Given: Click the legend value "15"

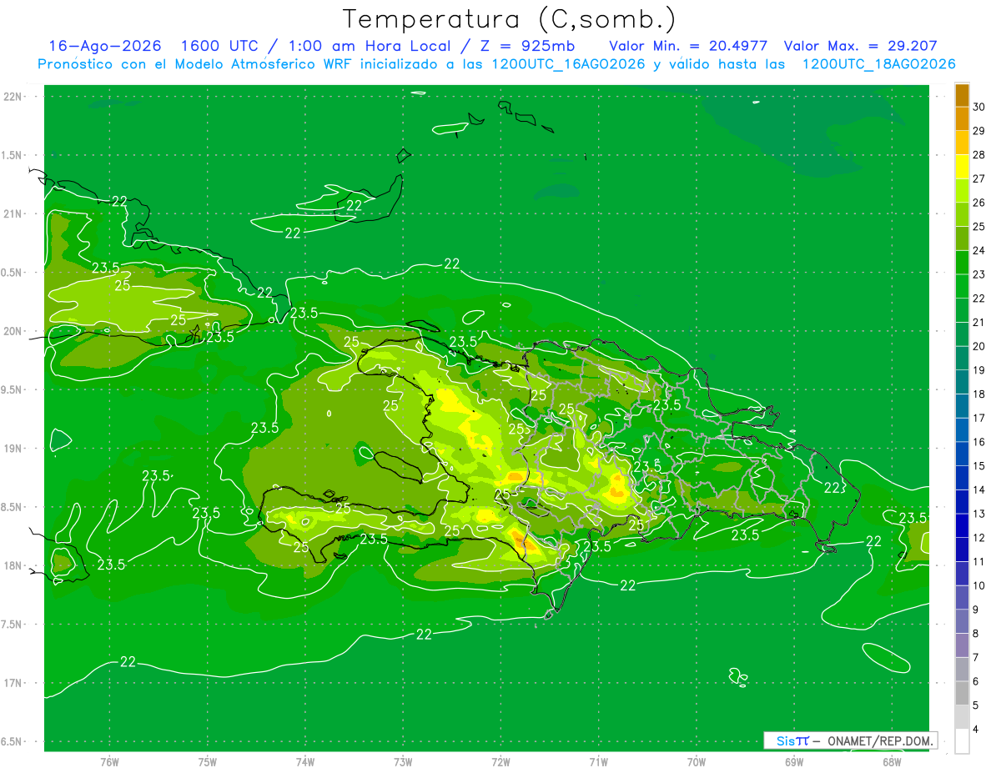Looking at the screenshot, I should (x=978, y=466).
